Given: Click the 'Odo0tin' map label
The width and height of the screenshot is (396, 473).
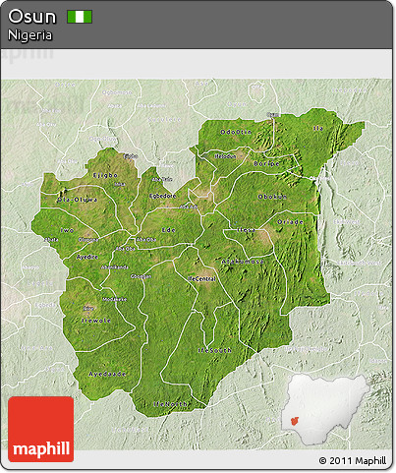Looking at the screenshot, I should pos(236,132).
